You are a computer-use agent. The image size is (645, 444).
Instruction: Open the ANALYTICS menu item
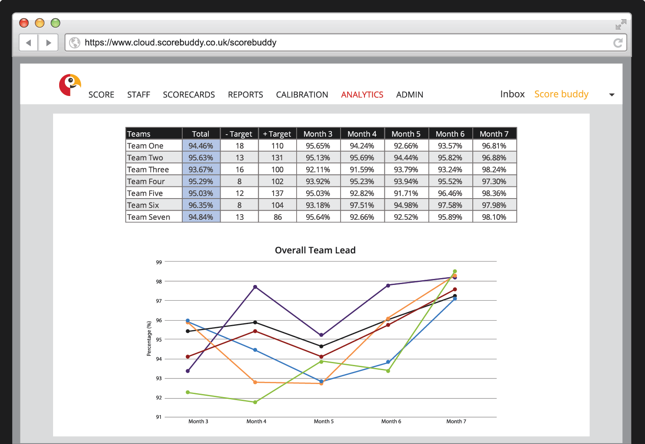tap(362, 95)
